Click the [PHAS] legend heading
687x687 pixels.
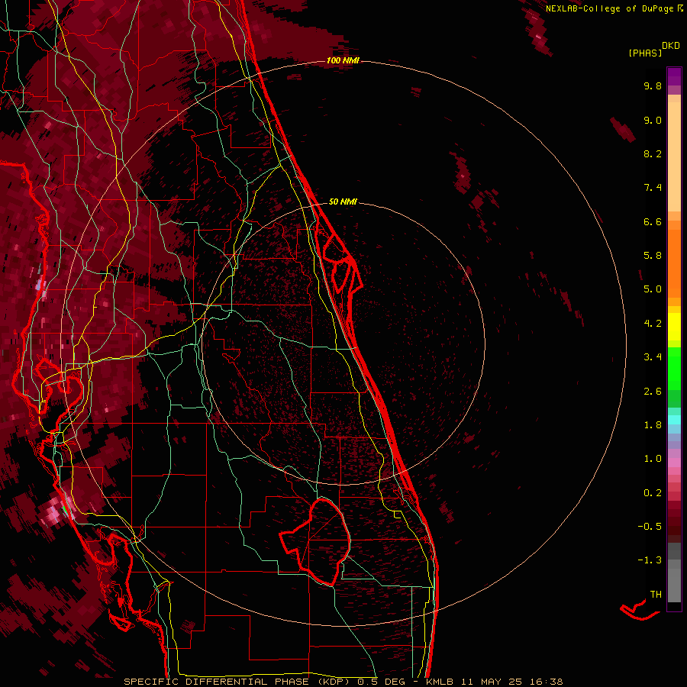tap(645, 53)
